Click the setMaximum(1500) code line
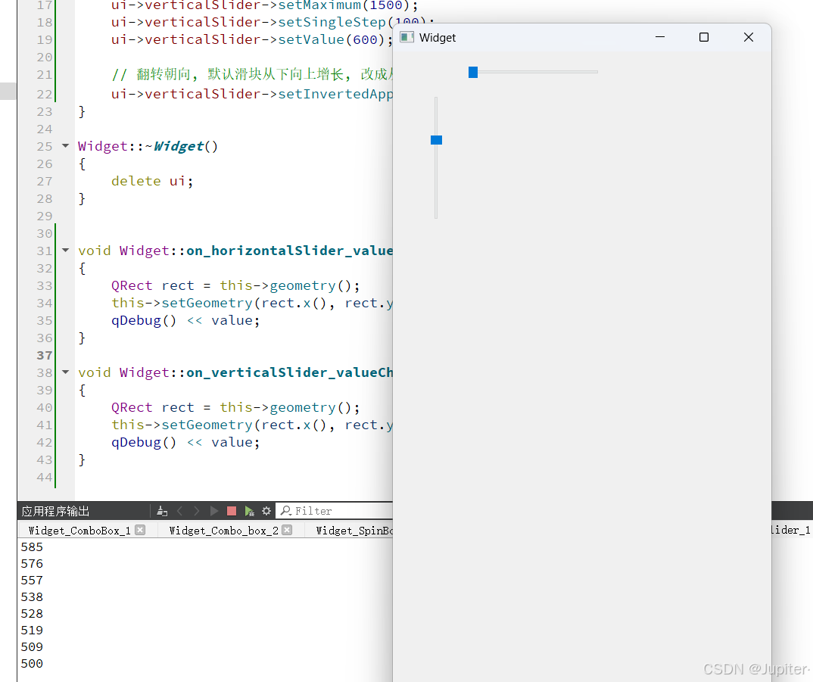The height and width of the screenshot is (682, 813). (x=264, y=6)
